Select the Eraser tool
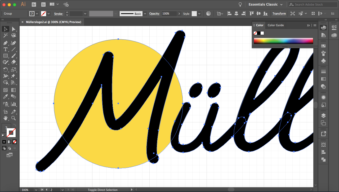This screenshot has height=192, width=339. [14, 62]
